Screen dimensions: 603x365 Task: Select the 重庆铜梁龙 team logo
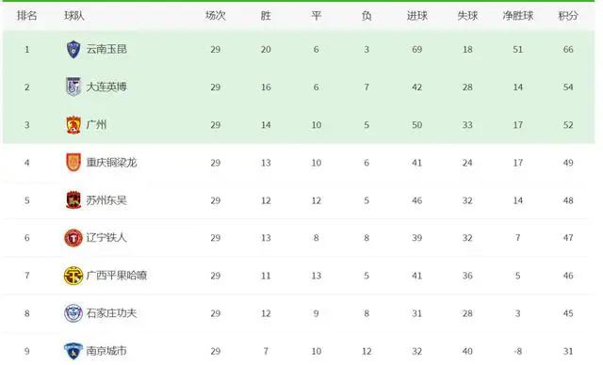pos(73,163)
